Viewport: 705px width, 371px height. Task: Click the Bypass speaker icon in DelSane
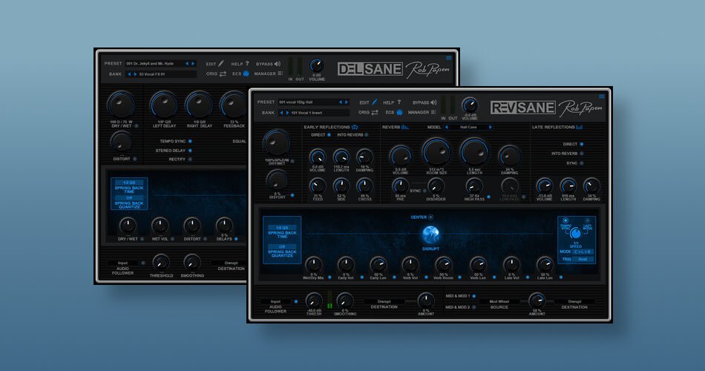(x=278, y=64)
